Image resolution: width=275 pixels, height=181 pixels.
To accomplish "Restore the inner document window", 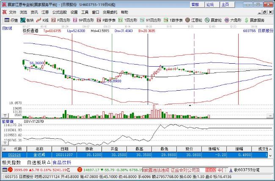I will (x=265, y=12).
